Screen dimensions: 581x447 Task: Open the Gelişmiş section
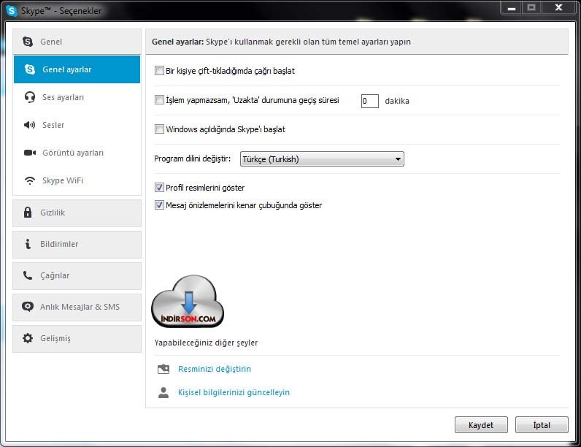click(x=77, y=338)
